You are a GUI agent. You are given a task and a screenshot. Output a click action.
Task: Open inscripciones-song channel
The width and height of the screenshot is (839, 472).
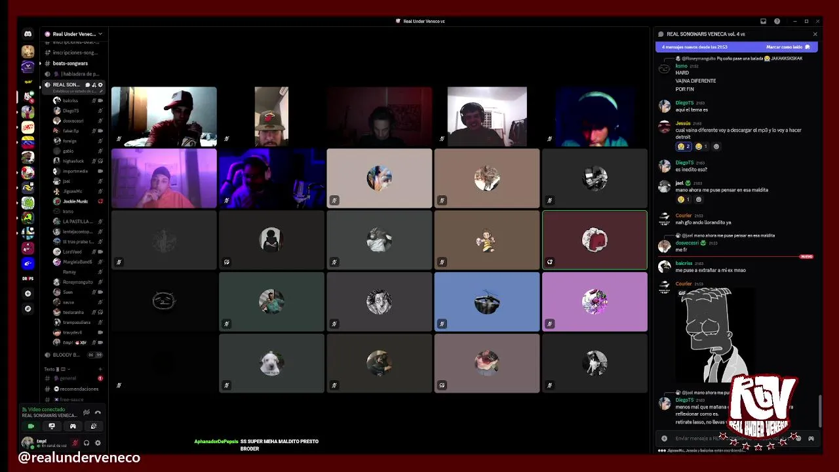click(74, 52)
